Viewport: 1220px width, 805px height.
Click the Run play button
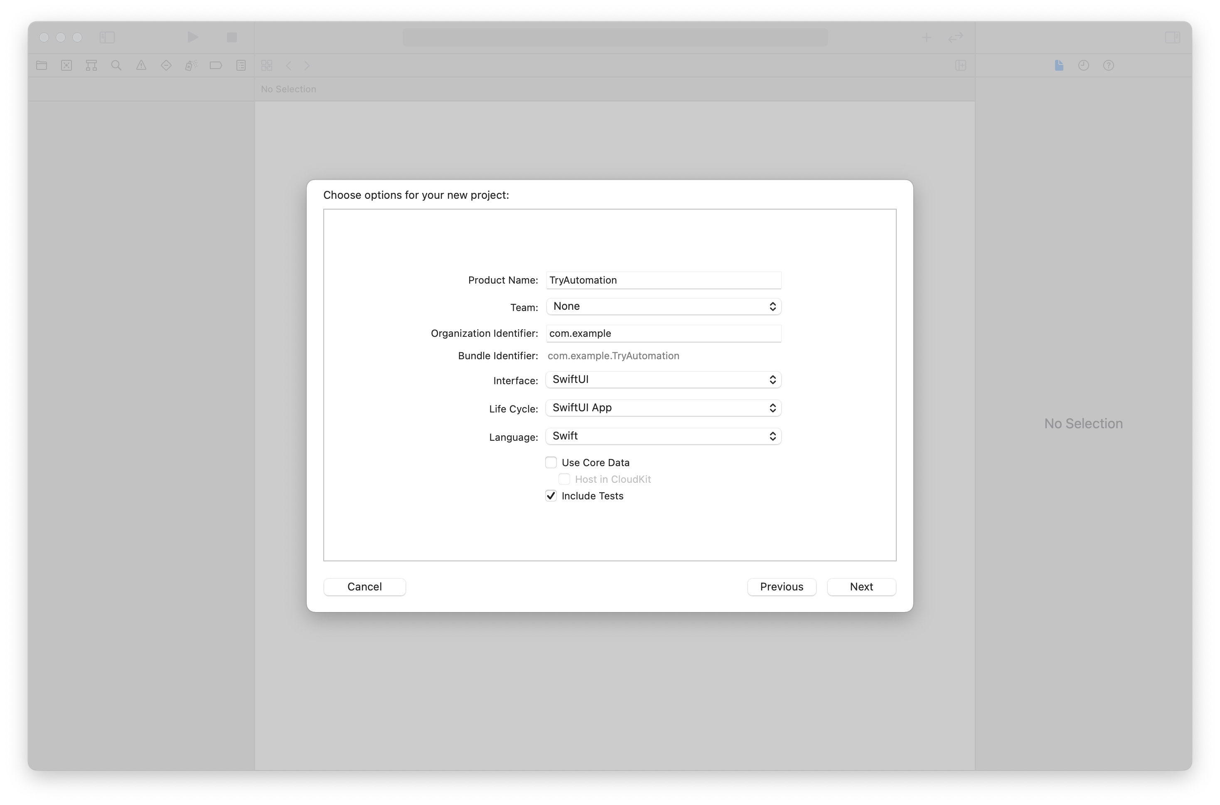[x=192, y=37]
